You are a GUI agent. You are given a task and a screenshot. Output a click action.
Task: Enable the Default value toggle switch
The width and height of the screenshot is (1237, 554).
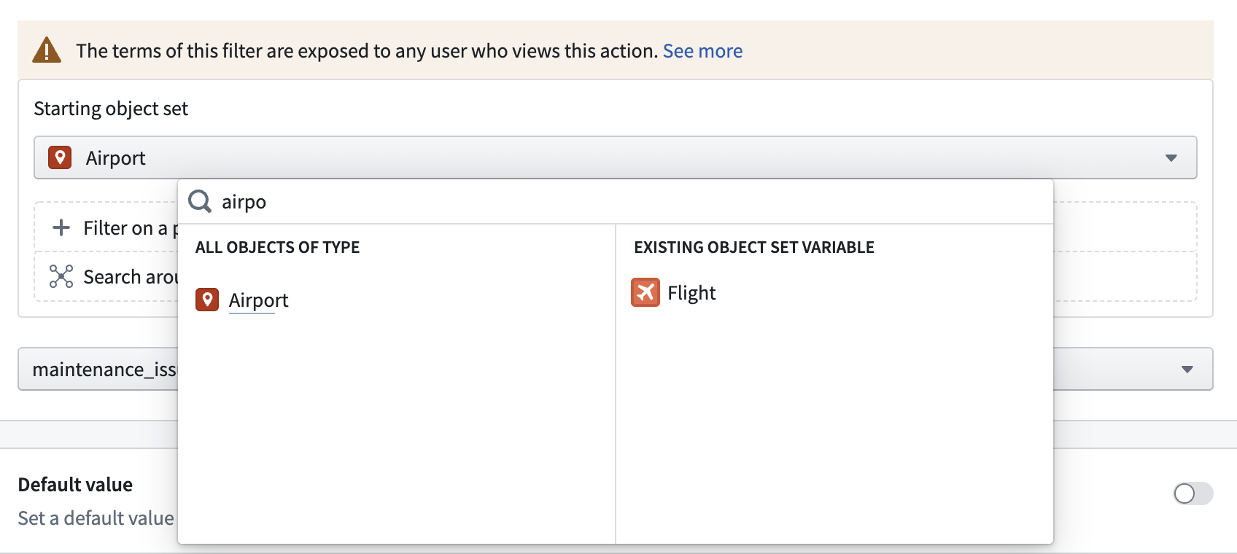1192,493
